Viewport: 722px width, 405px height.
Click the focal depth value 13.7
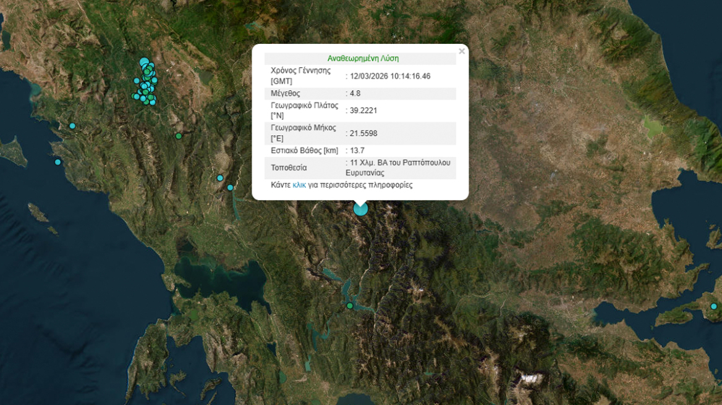tap(357, 151)
